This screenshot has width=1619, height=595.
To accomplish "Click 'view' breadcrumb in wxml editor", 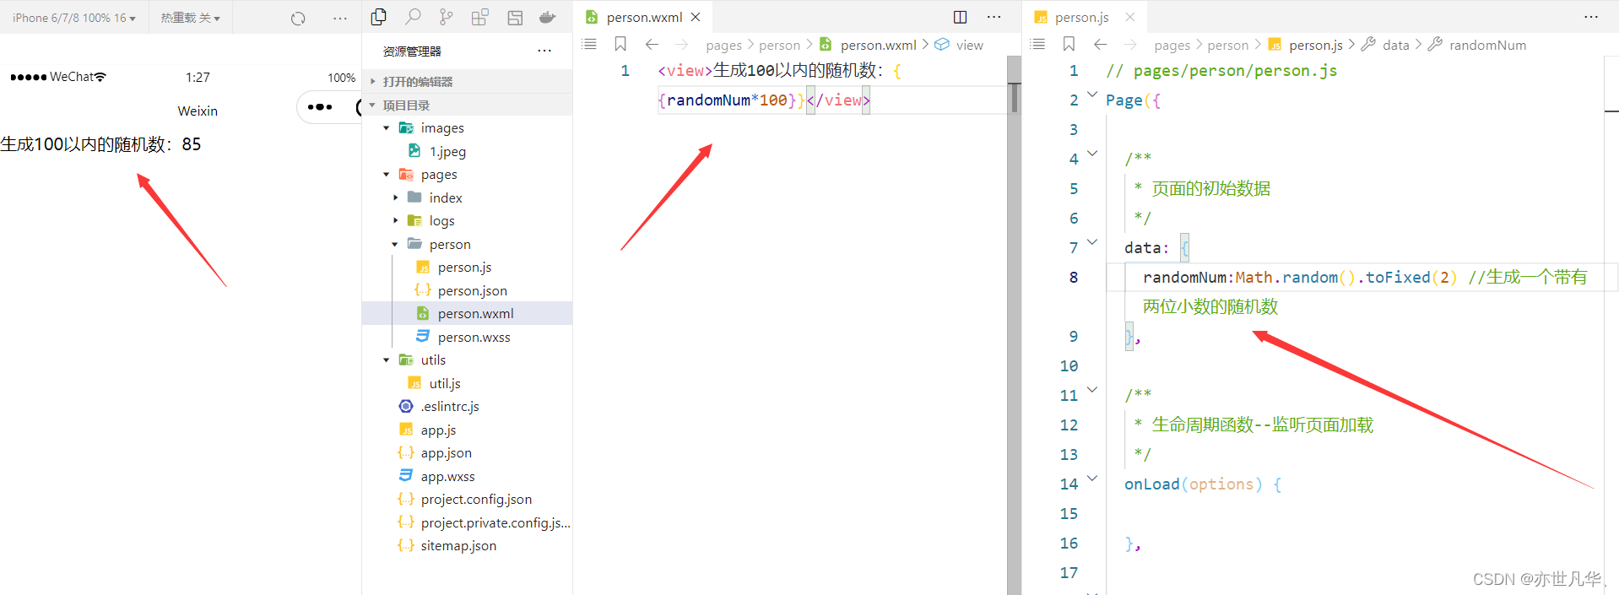I will click(x=970, y=45).
